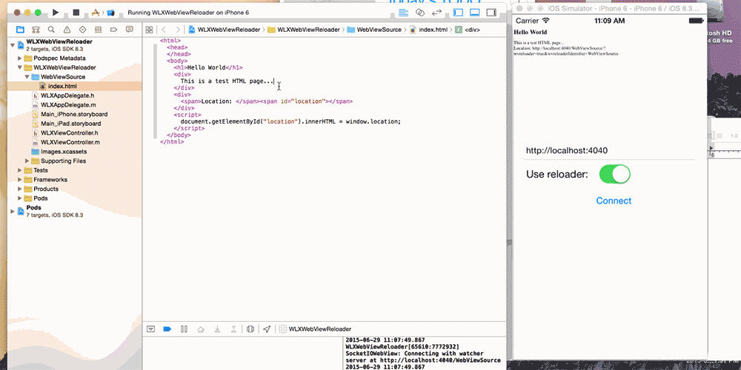The width and height of the screenshot is (741, 370).
Task: Click the Simulate Location arrow icon
Action: click(x=267, y=329)
